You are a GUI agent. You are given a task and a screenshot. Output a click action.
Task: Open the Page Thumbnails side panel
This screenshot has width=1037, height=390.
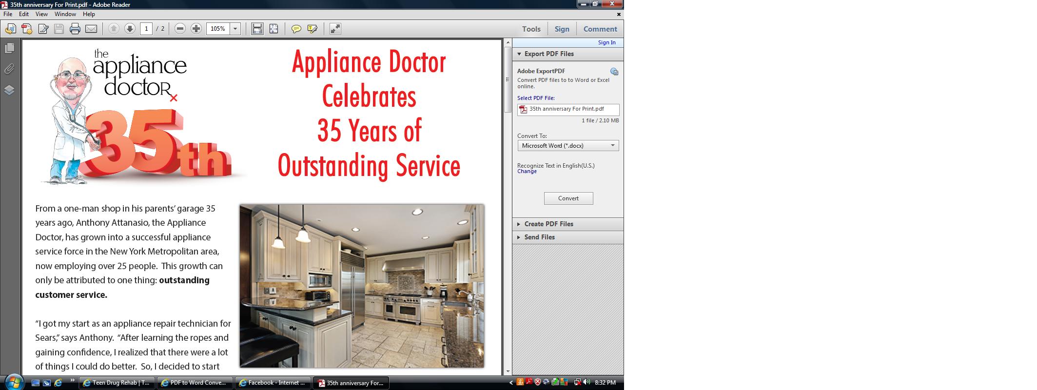[x=9, y=48]
